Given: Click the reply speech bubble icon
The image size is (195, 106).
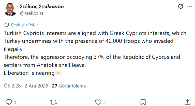Looking at the screenshot, I should point(9,102).
